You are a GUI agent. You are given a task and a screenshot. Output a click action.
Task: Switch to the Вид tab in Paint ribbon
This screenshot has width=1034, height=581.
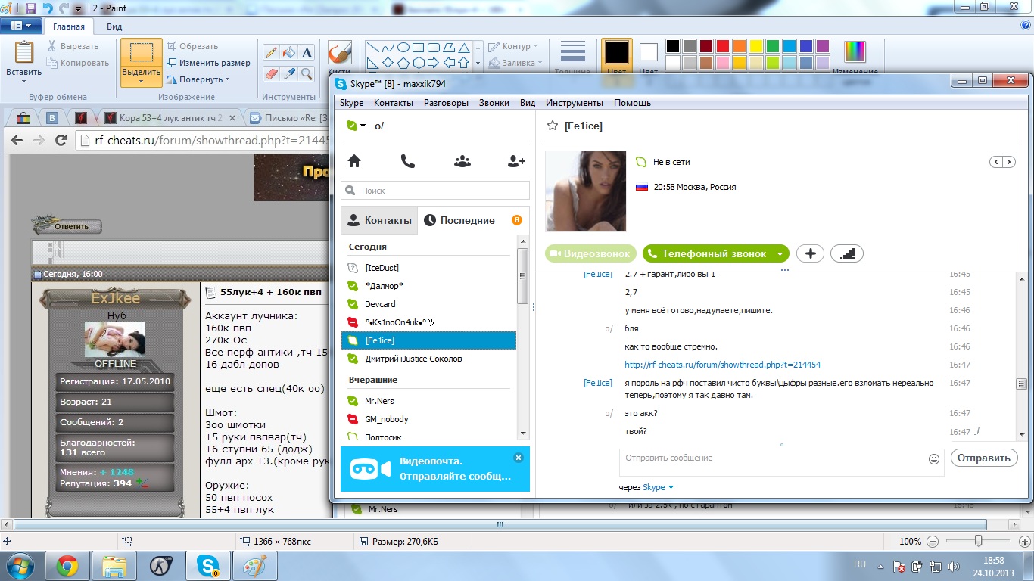(114, 26)
